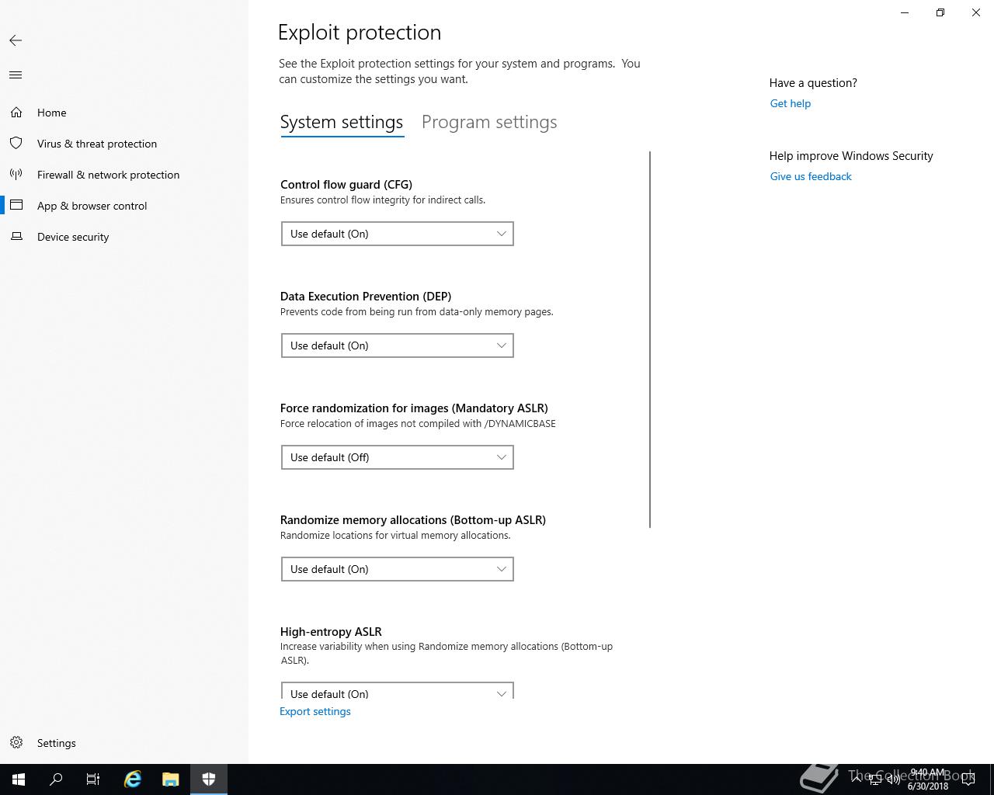Click Windows Security shield on taskbar
Image resolution: width=994 pixels, height=795 pixels.
(x=209, y=779)
